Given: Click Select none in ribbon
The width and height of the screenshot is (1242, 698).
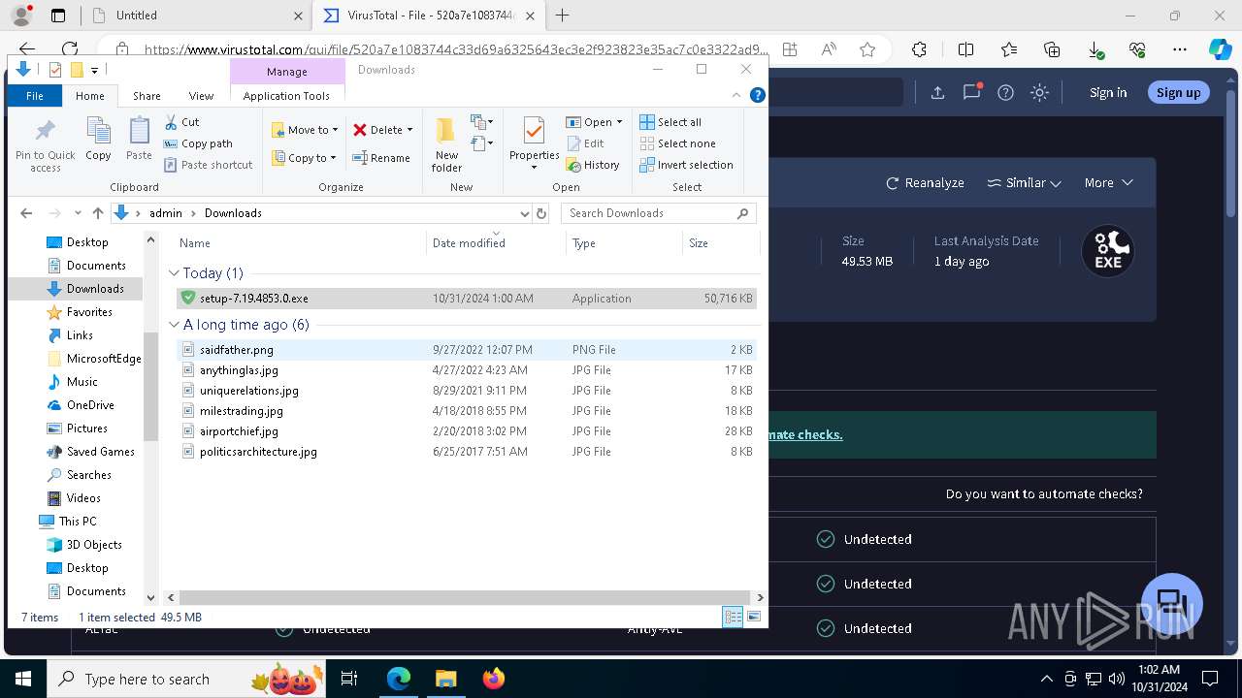Looking at the screenshot, I should coord(677,143).
